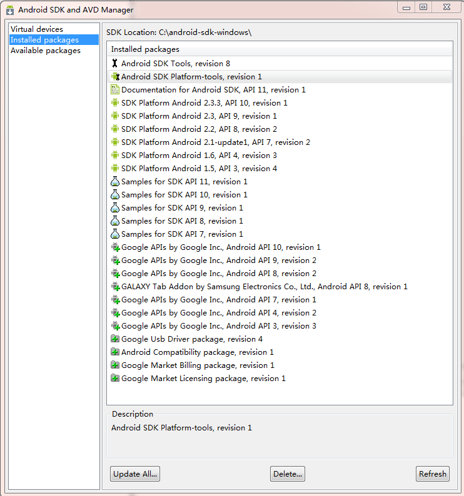This screenshot has width=464, height=496.
Task: Click the wrench icon beside Android SDK Tools
Action: (114, 63)
